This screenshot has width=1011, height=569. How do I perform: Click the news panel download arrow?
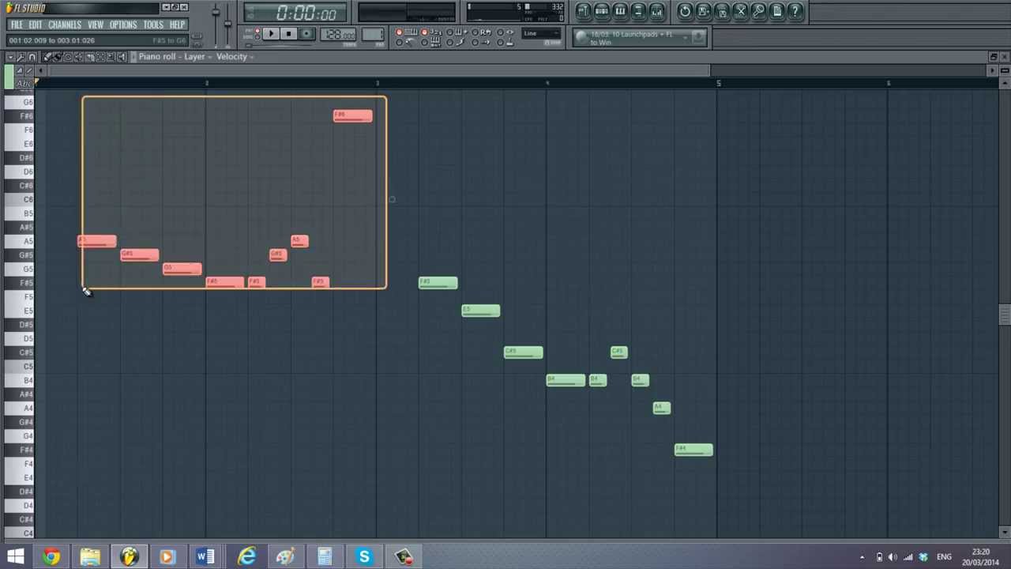pos(698,37)
